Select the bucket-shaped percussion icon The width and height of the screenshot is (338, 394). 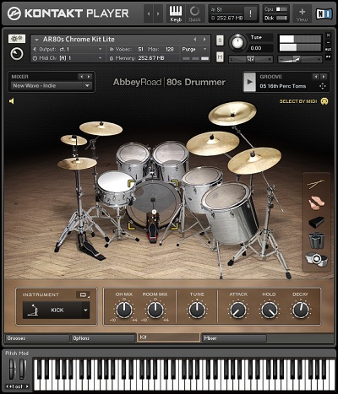pos(317,240)
